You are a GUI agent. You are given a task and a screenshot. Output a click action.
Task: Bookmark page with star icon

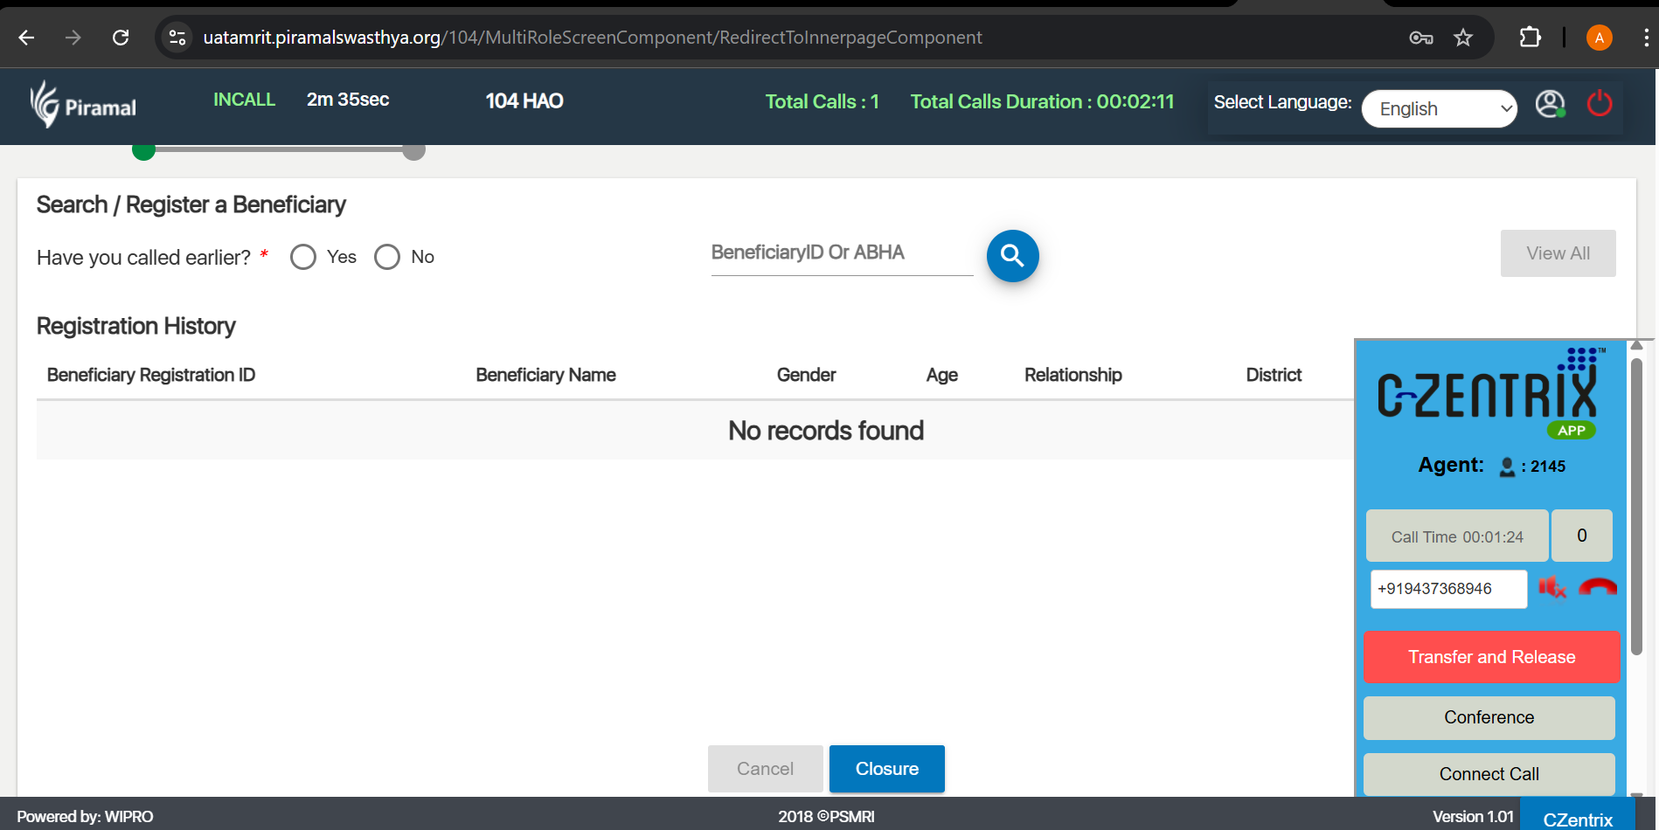click(1462, 38)
